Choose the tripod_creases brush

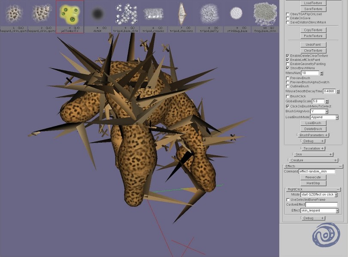(x=153, y=16)
